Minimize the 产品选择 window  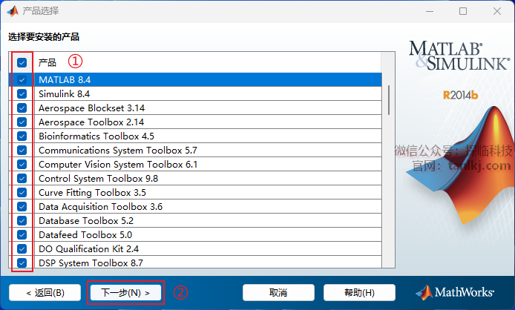[430, 11]
